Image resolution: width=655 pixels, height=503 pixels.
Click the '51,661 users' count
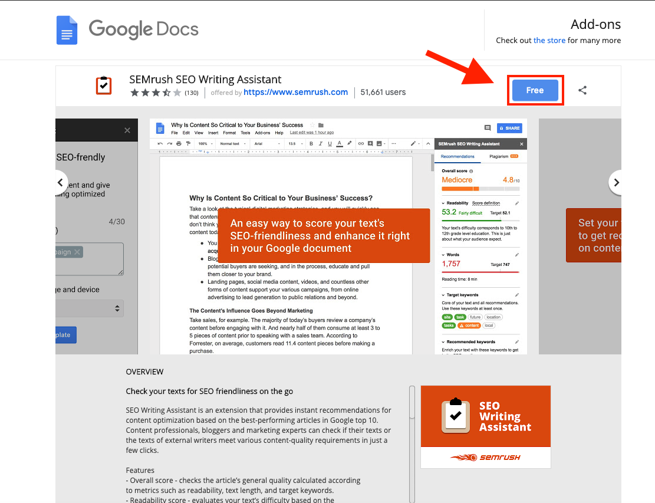[x=383, y=93]
